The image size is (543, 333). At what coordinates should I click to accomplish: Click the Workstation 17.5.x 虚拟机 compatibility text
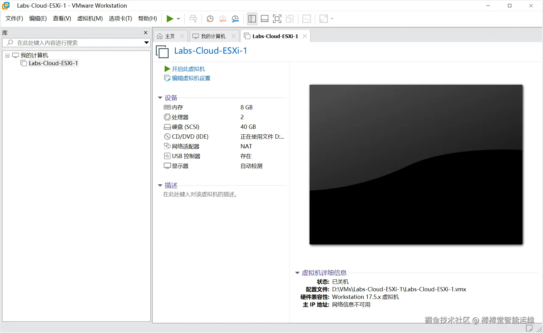point(365,297)
